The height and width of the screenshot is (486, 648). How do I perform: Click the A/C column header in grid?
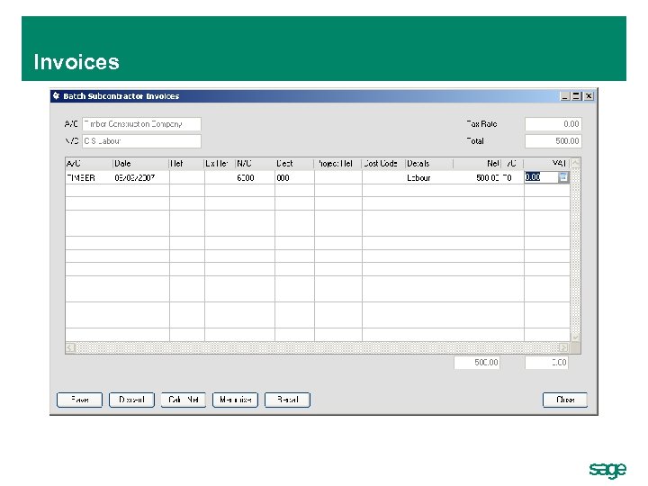(89, 164)
